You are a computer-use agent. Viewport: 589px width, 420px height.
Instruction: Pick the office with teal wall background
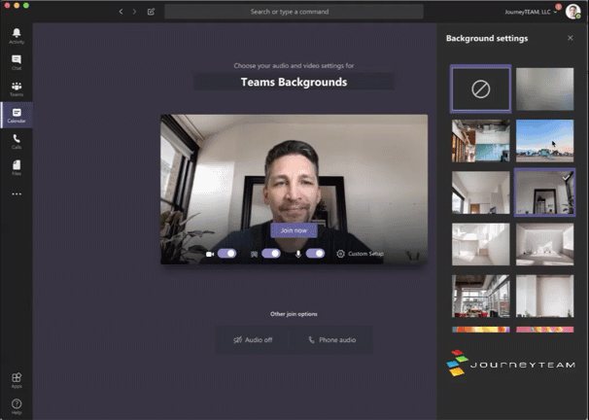point(480,141)
